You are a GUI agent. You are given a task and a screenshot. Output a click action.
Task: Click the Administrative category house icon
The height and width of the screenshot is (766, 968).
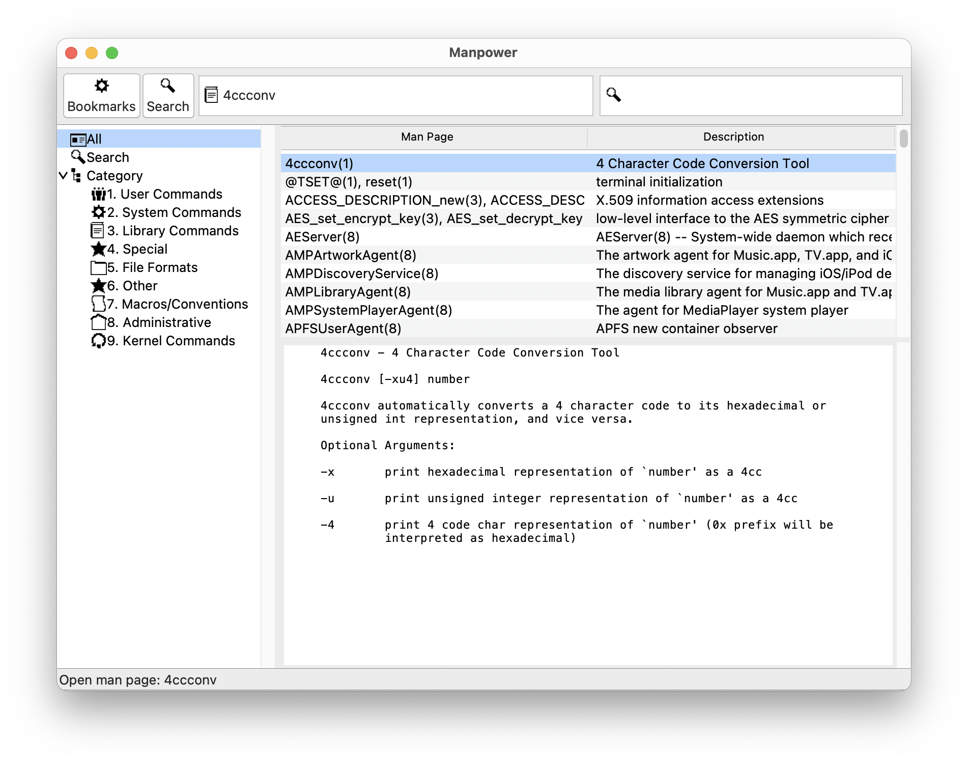click(x=98, y=322)
